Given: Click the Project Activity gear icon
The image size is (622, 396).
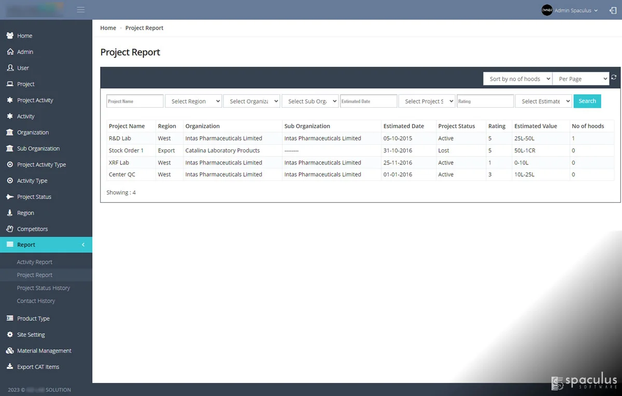Looking at the screenshot, I should tap(10, 100).
